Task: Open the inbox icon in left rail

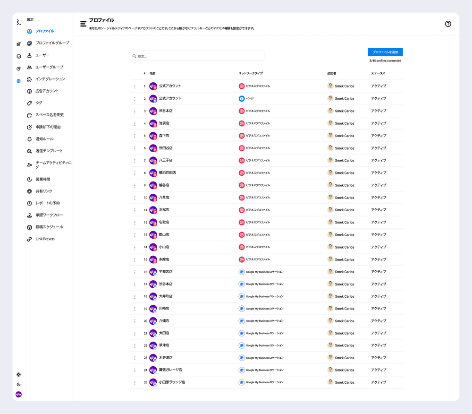Action: 18,56
